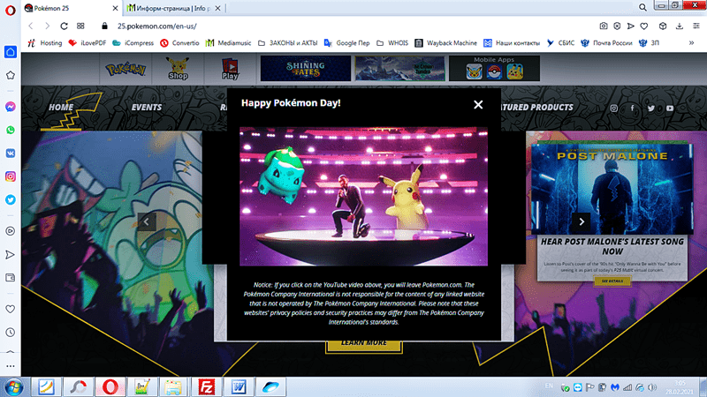Expand WHOIS bookmark folder
Viewport: 707px width, 397px height.
tap(392, 42)
